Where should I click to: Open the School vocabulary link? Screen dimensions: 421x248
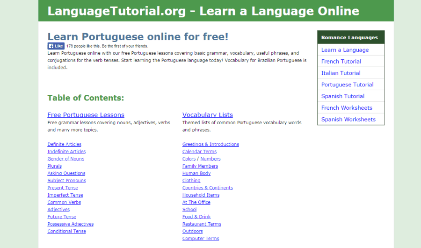(x=189, y=209)
